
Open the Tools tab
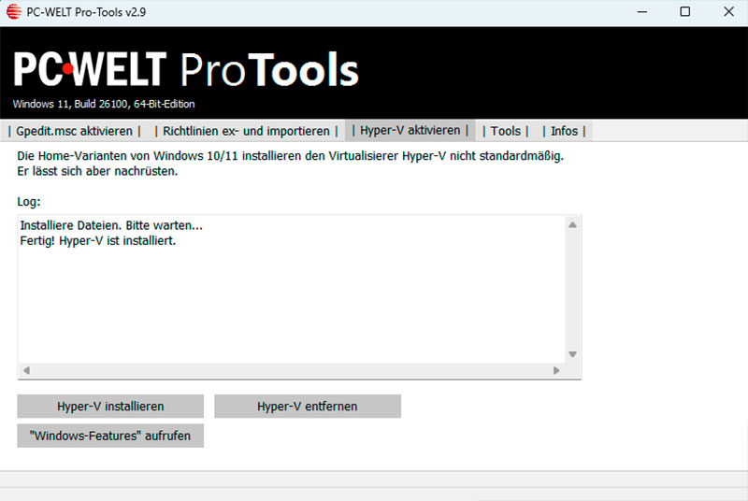click(x=506, y=131)
